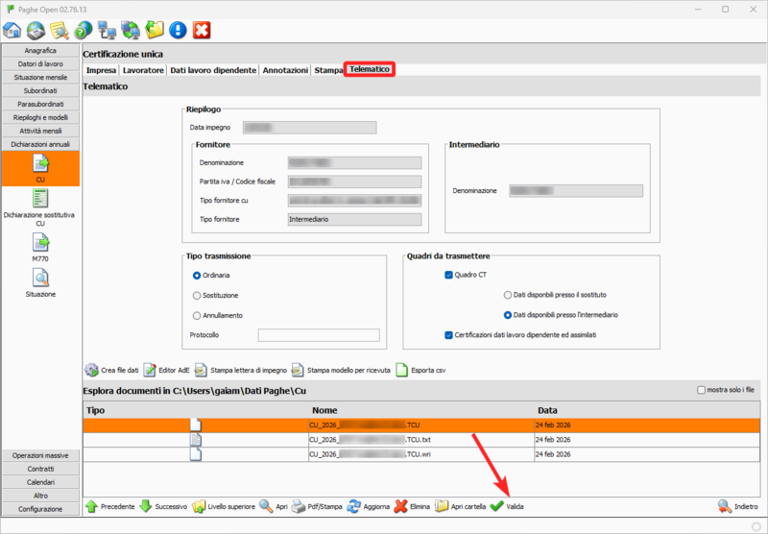The width and height of the screenshot is (768, 534).
Task: Click red close icon in top toolbar
Action: (202, 31)
